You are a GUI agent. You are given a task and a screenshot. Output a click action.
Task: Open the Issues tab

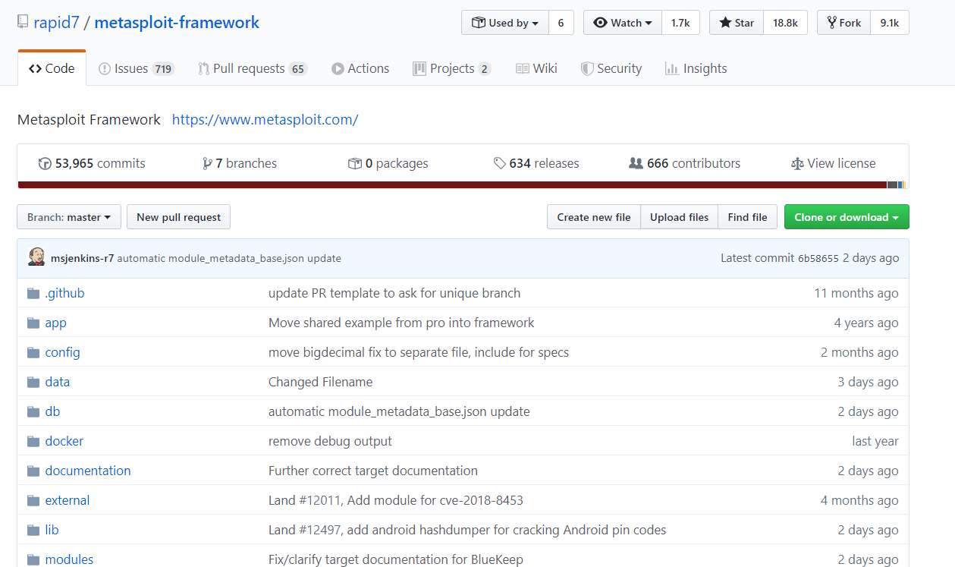pos(137,68)
